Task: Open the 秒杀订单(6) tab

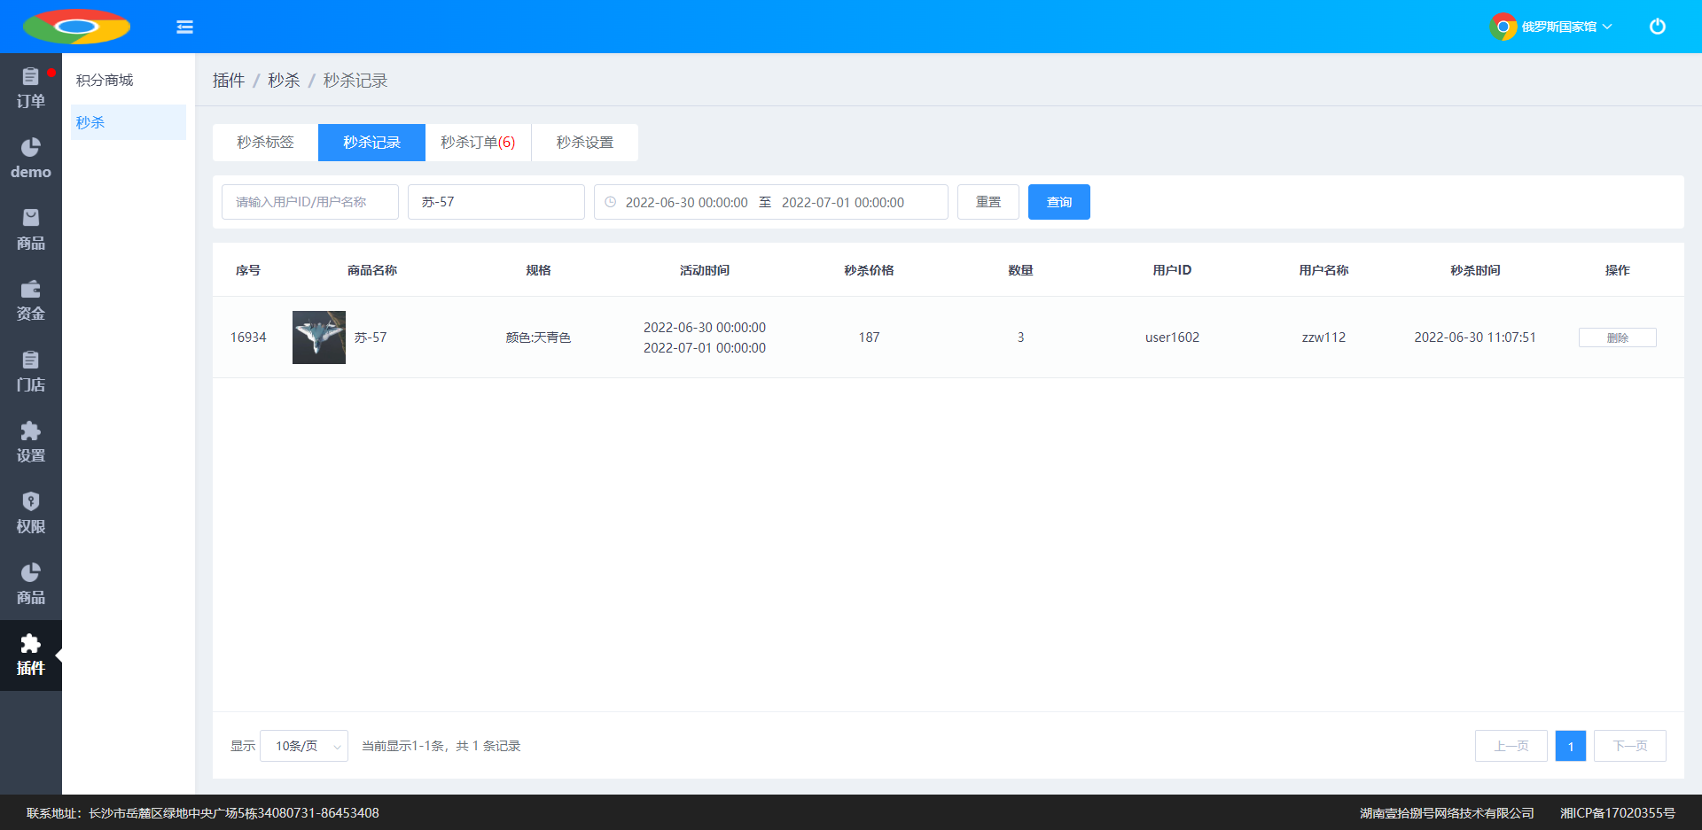Action: click(x=478, y=143)
